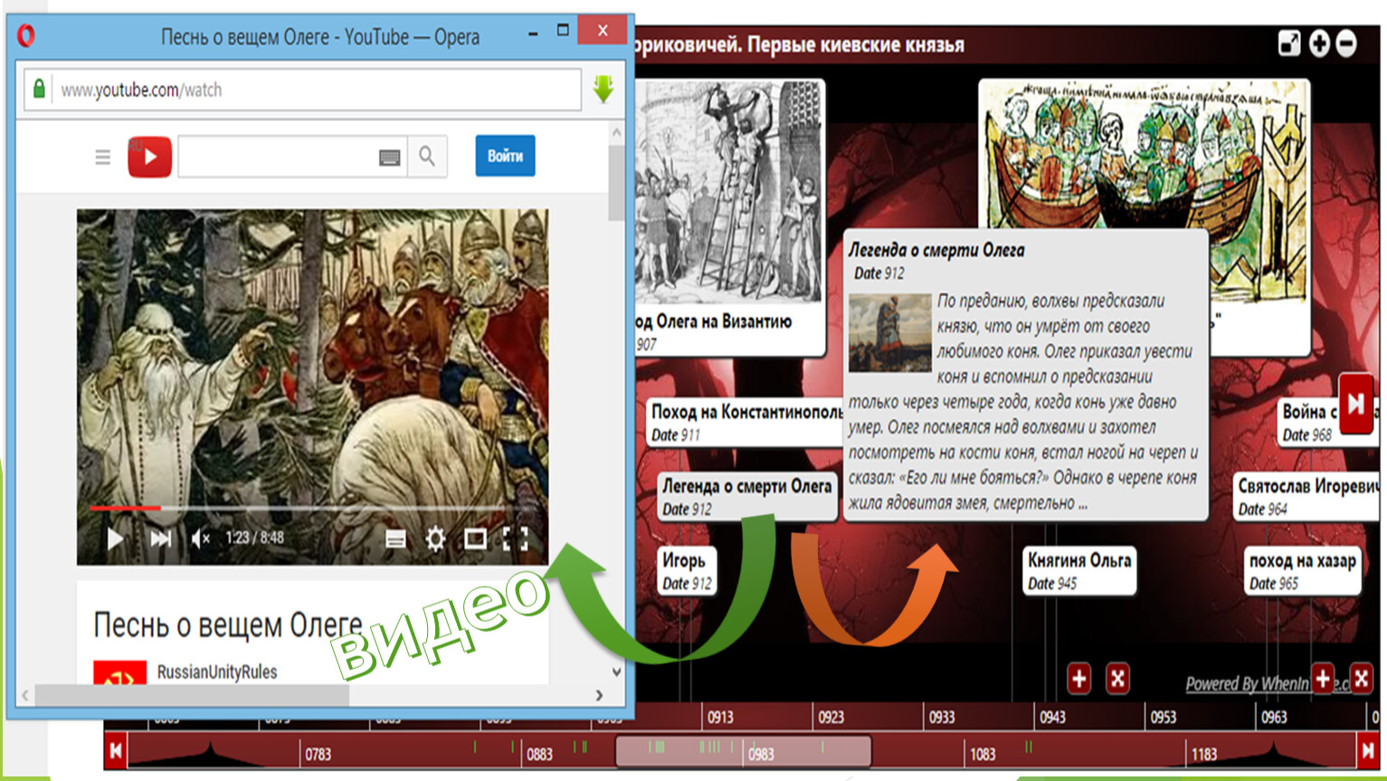Zoom out the timeline with minus icon
This screenshot has width=1387, height=781.
1346,43
